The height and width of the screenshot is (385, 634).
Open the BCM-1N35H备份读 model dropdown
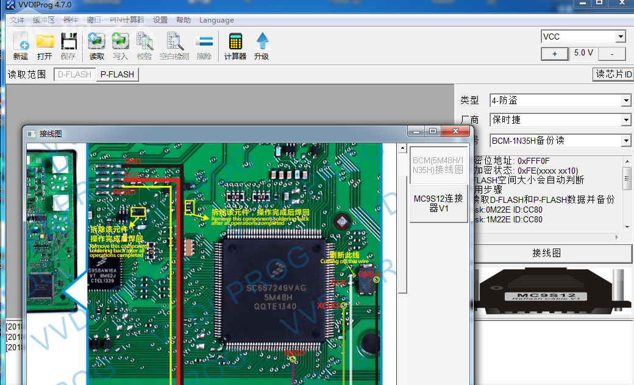click(560, 141)
